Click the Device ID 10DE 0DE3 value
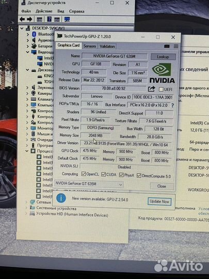The image size is (209, 279). [153, 97]
